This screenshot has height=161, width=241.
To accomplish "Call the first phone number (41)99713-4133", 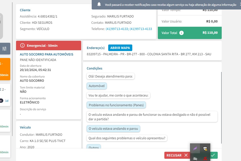I will (x=117, y=29).
